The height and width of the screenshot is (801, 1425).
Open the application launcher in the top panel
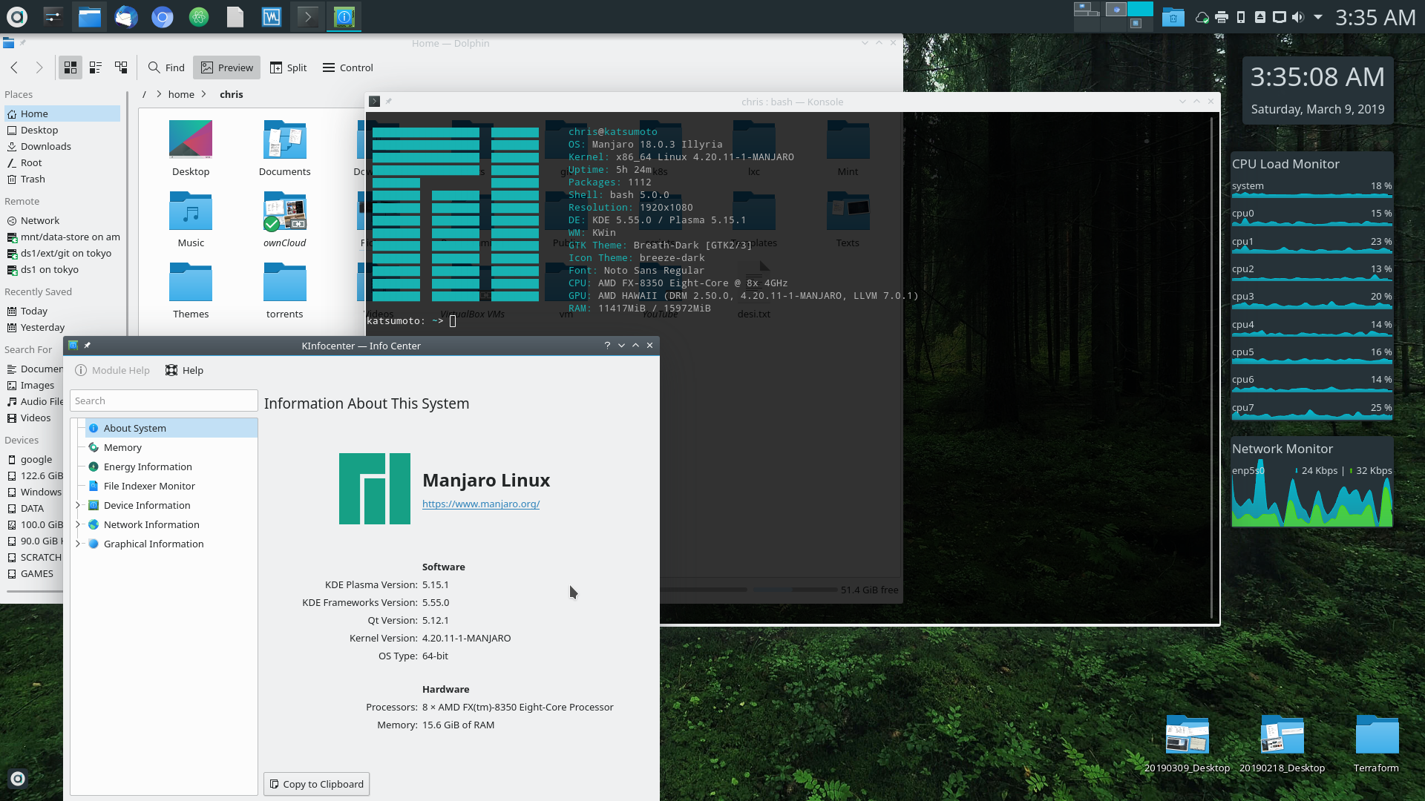[x=16, y=16]
